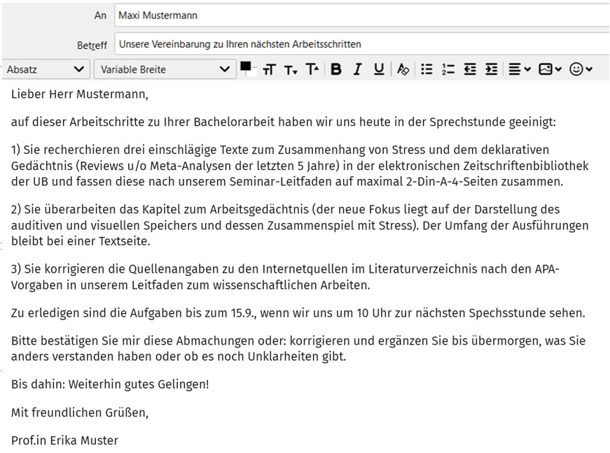Screen dimensions: 610x453
Task: Insert a bulleted list
Action: pos(427,69)
